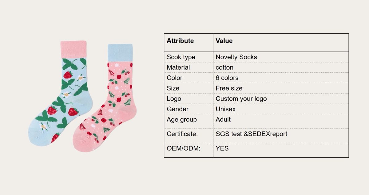Click the 'SGS test &SEDEXreport' value
Viewport: 369px width, 195px height.
(x=252, y=134)
